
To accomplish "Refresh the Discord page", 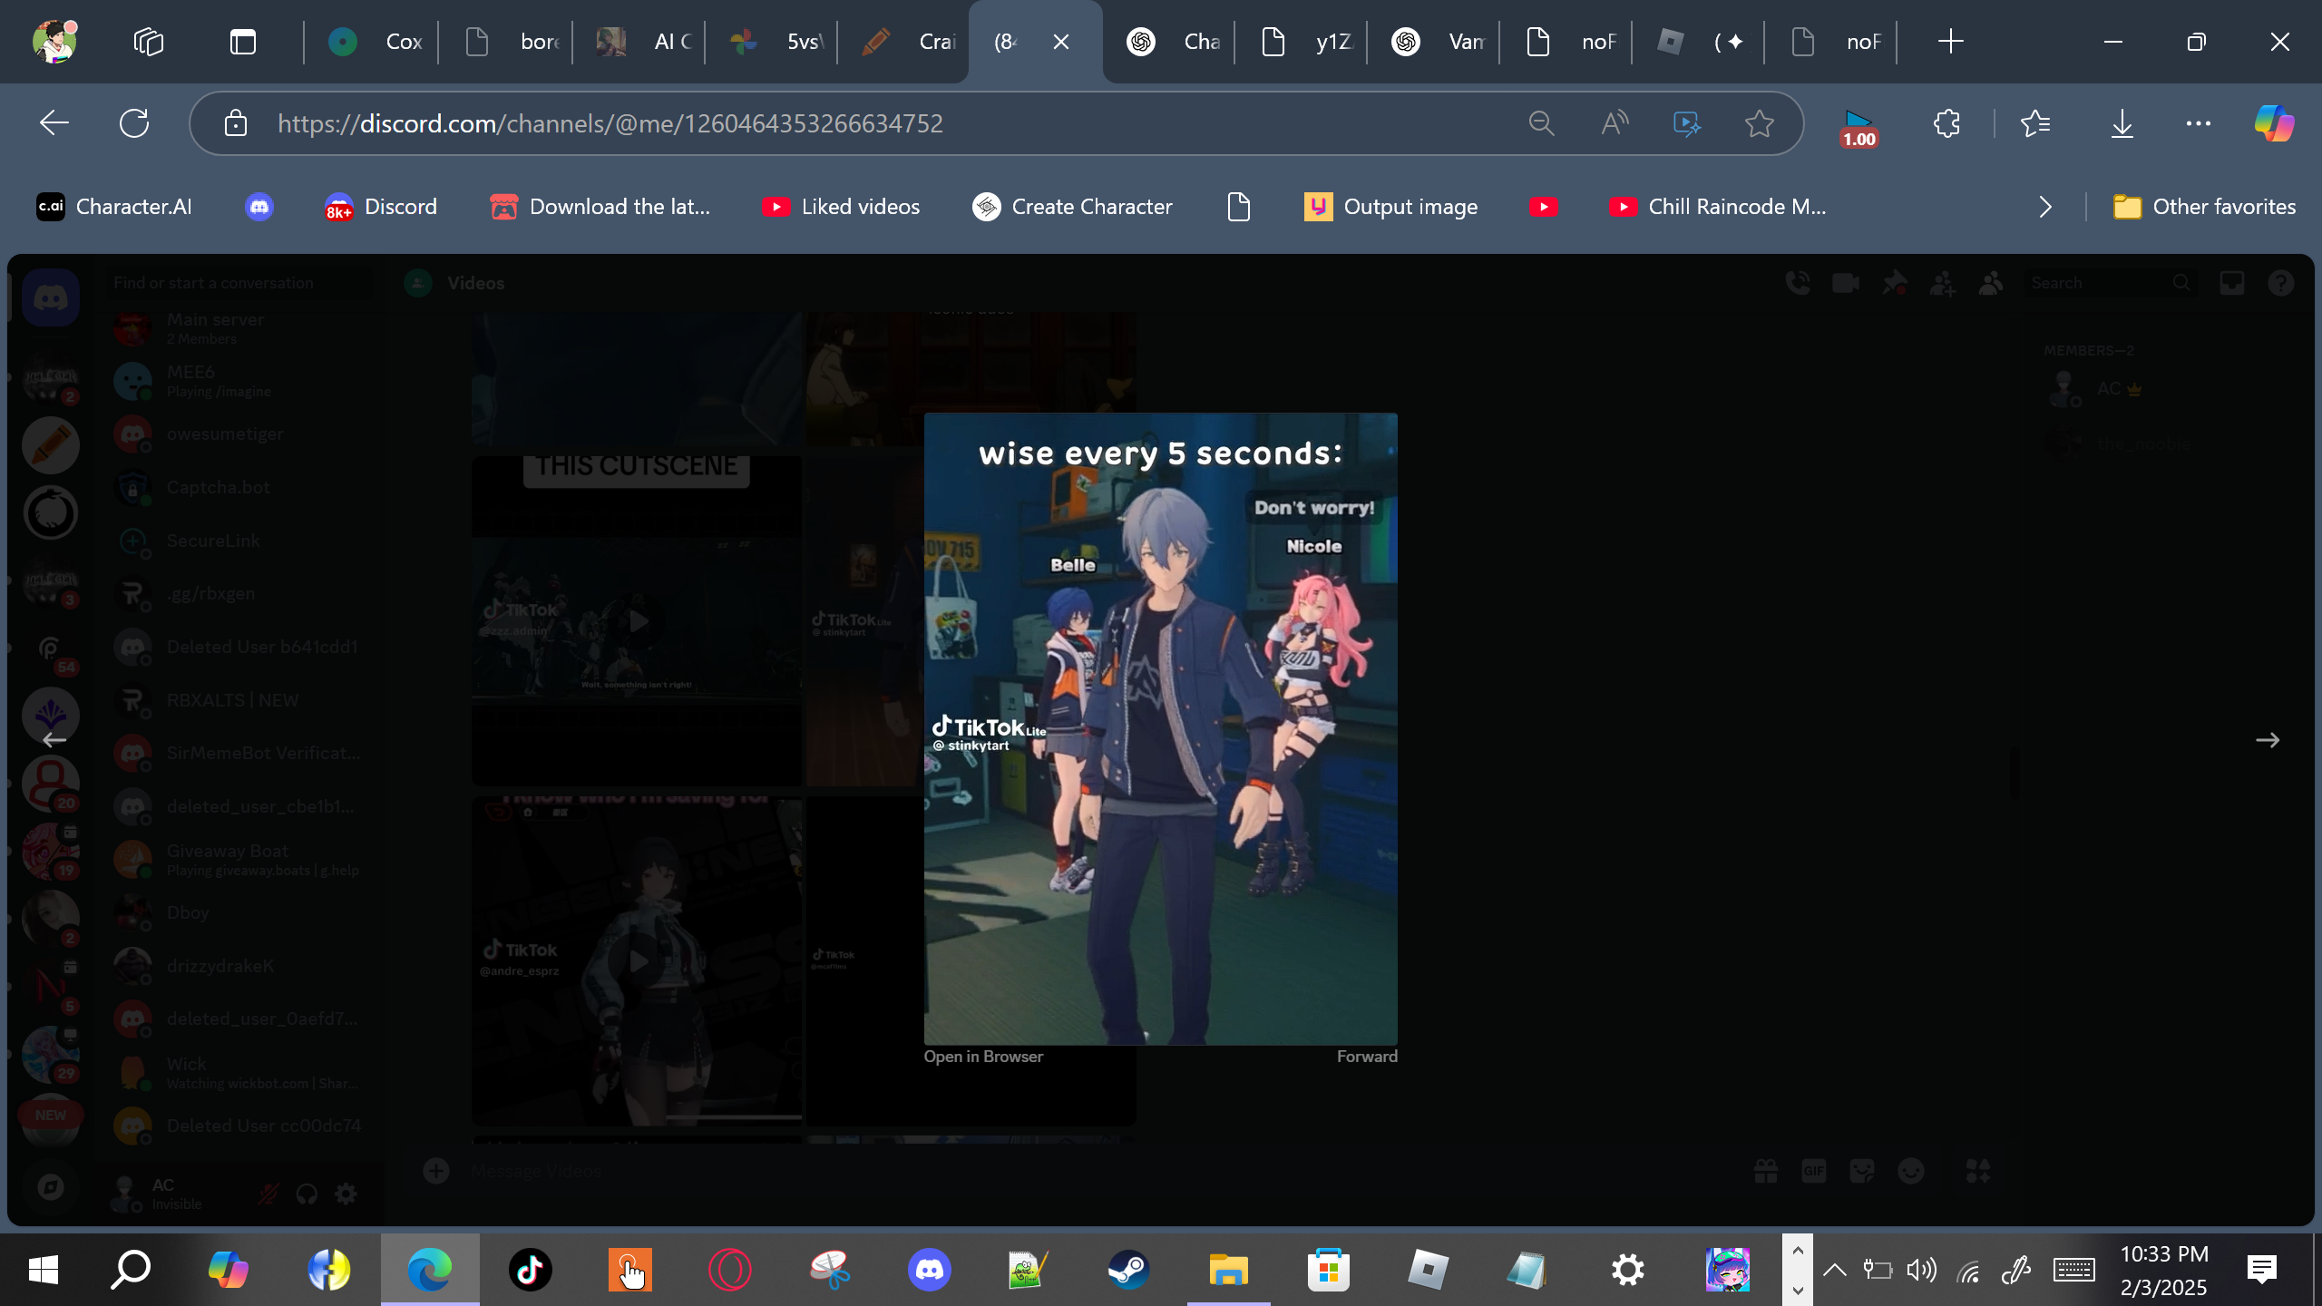I will pos(134,123).
